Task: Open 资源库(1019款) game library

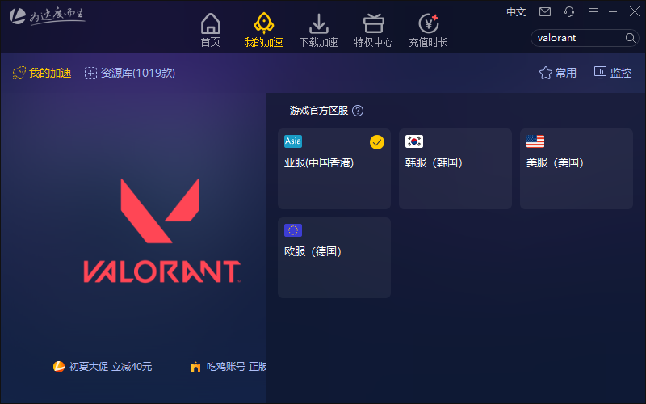Action: pos(130,73)
